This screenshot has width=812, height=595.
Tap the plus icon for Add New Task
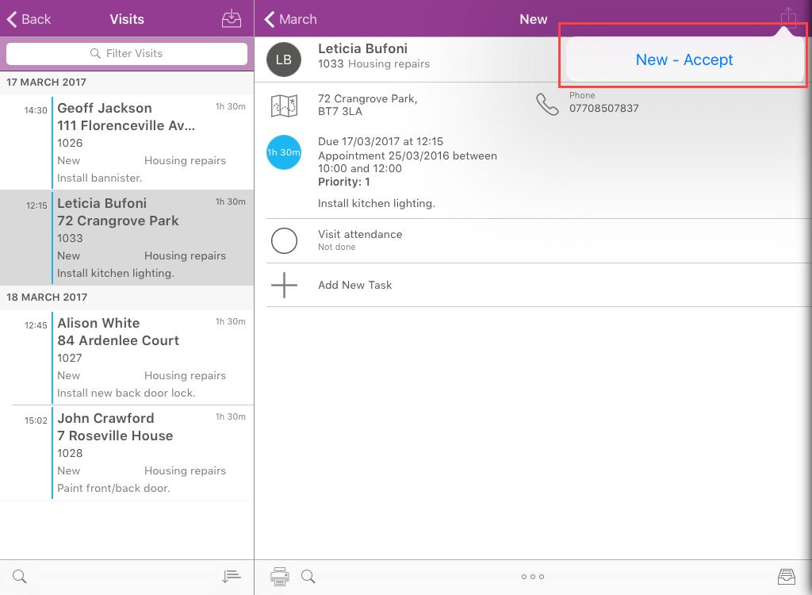click(285, 285)
